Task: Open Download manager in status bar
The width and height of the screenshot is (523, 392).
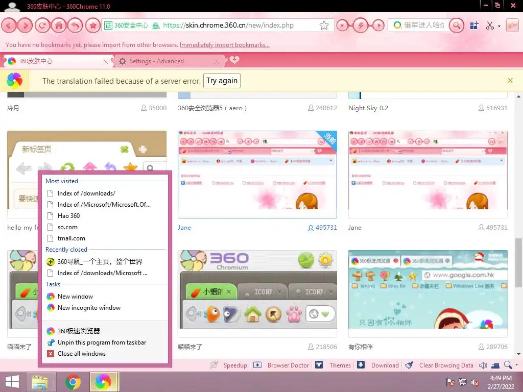Action: [378, 365]
